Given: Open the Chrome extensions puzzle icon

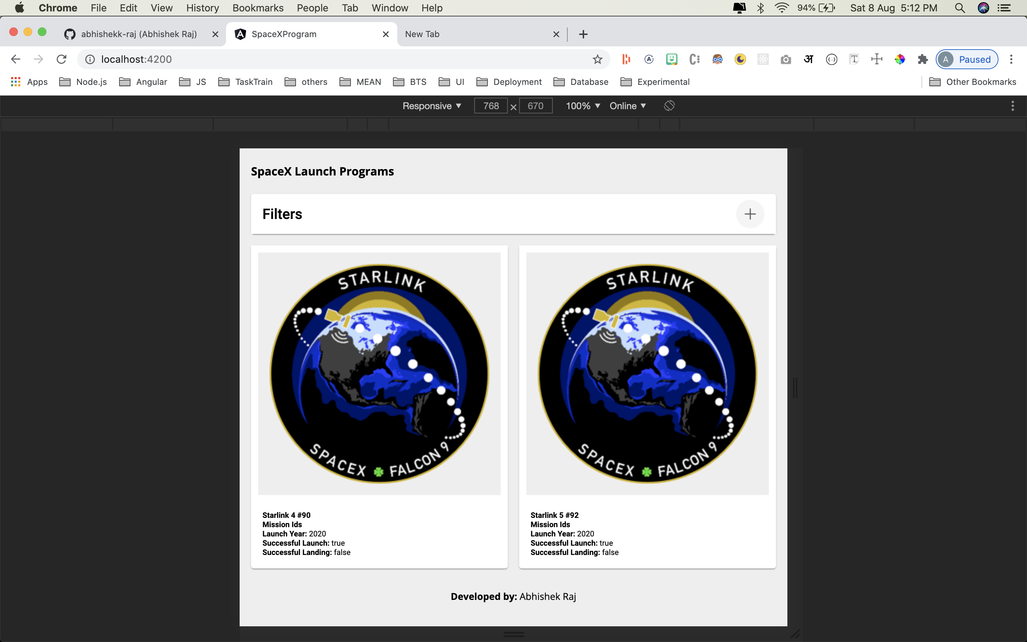Looking at the screenshot, I should [923, 60].
